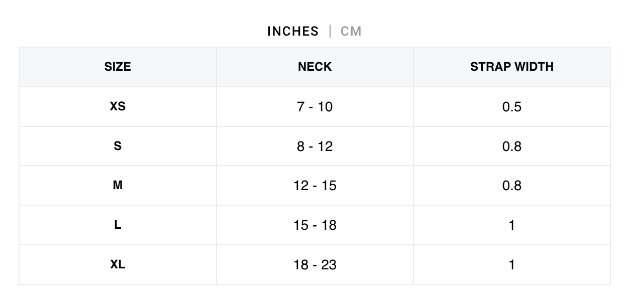630x304 pixels.
Task: Click the SIZE column header
Action: click(118, 67)
